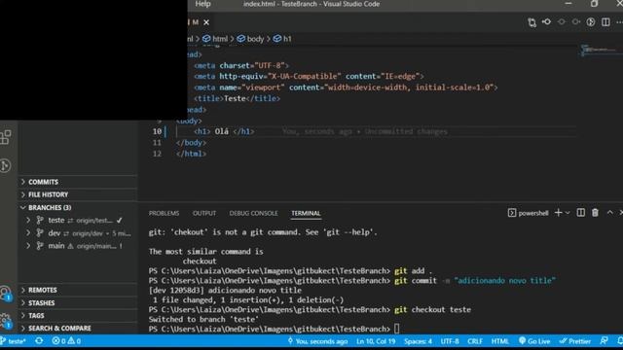
Task: Click 'You, seconds ago' blame in status bar
Action: click(317, 341)
